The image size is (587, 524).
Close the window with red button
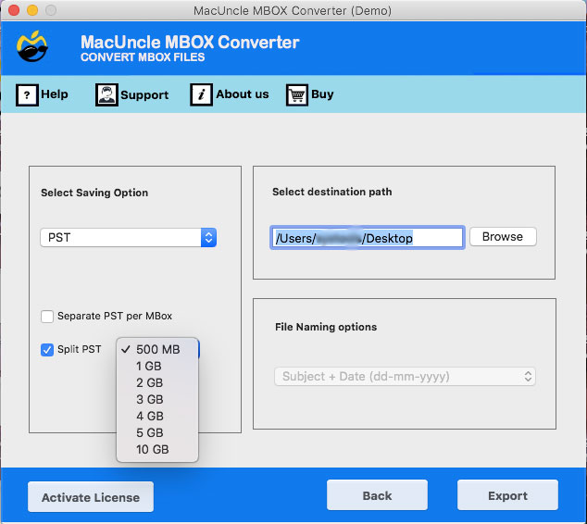tap(14, 10)
